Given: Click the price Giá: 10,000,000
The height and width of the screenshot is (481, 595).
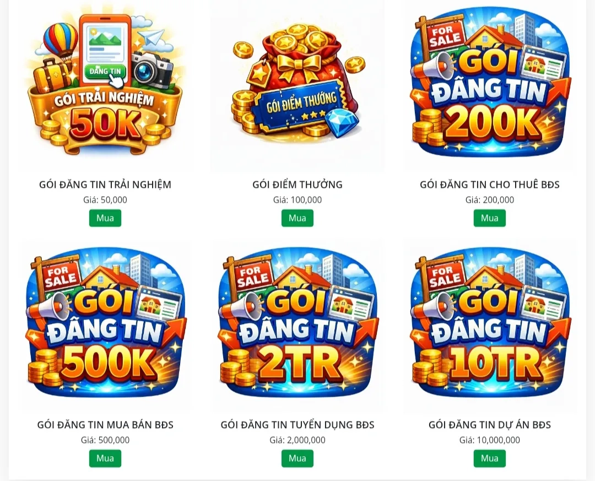Looking at the screenshot, I should 490,440.
